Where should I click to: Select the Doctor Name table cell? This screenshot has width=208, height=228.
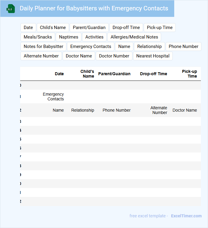click(185, 110)
